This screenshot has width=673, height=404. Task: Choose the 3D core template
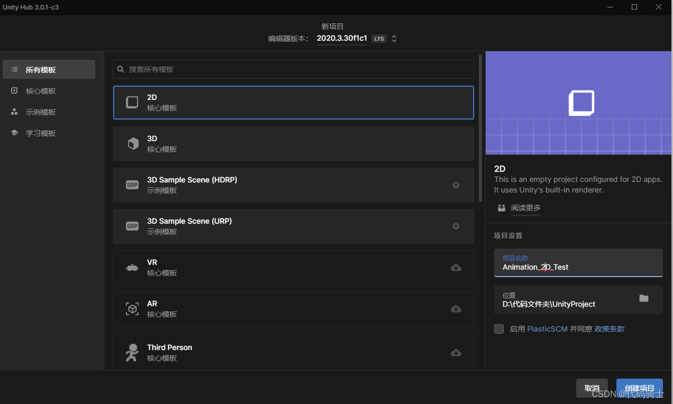coord(294,144)
